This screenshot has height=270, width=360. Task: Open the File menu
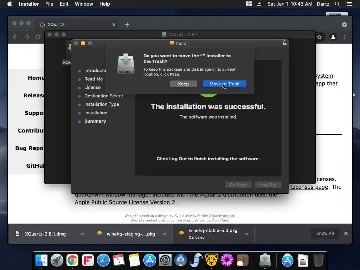(x=49, y=4)
